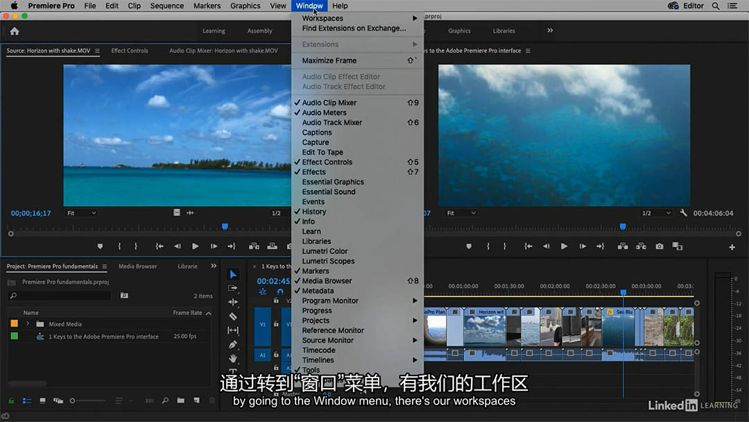Switch to Media Browser tab
The width and height of the screenshot is (749, 422).
tap(137, 267)
